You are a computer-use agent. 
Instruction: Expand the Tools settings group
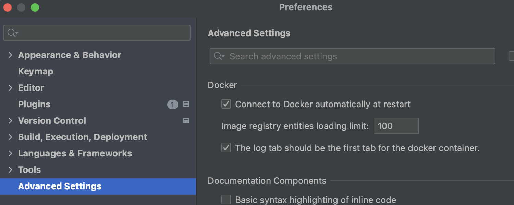10,170
